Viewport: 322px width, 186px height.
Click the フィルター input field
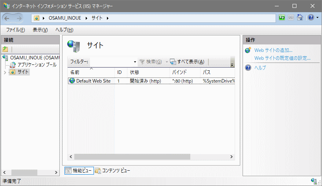[x=111, y=62]
